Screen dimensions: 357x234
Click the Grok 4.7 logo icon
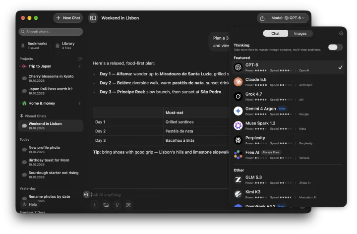coord(238,96)
